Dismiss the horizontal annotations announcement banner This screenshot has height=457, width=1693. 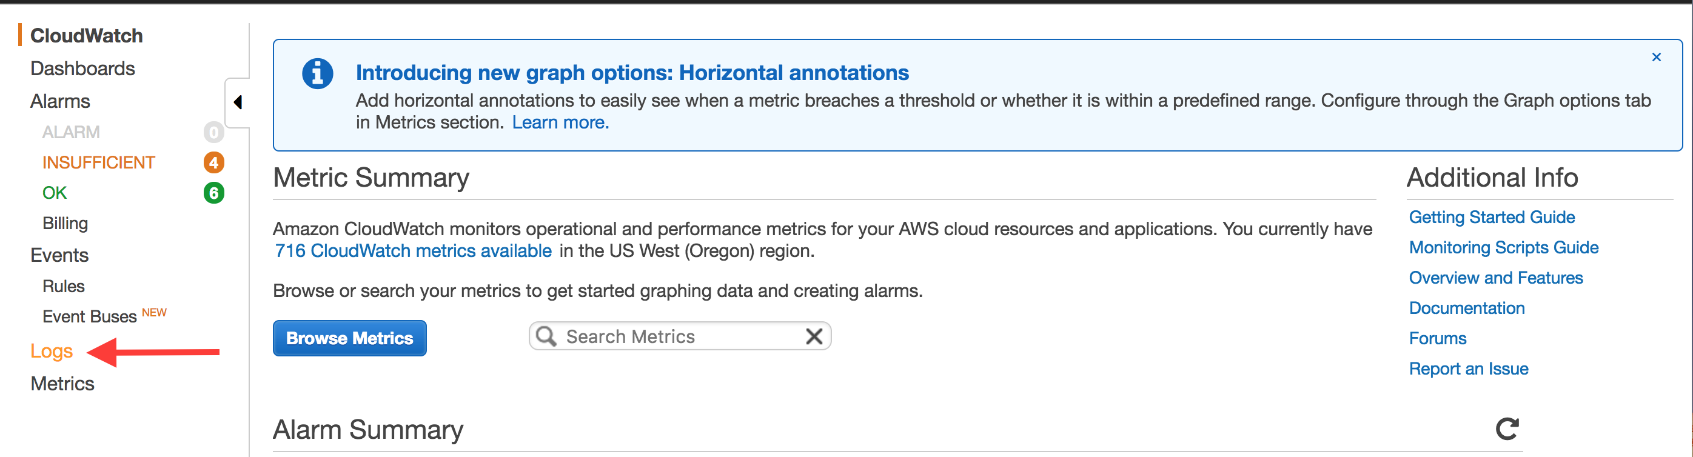click(1656, 57)
